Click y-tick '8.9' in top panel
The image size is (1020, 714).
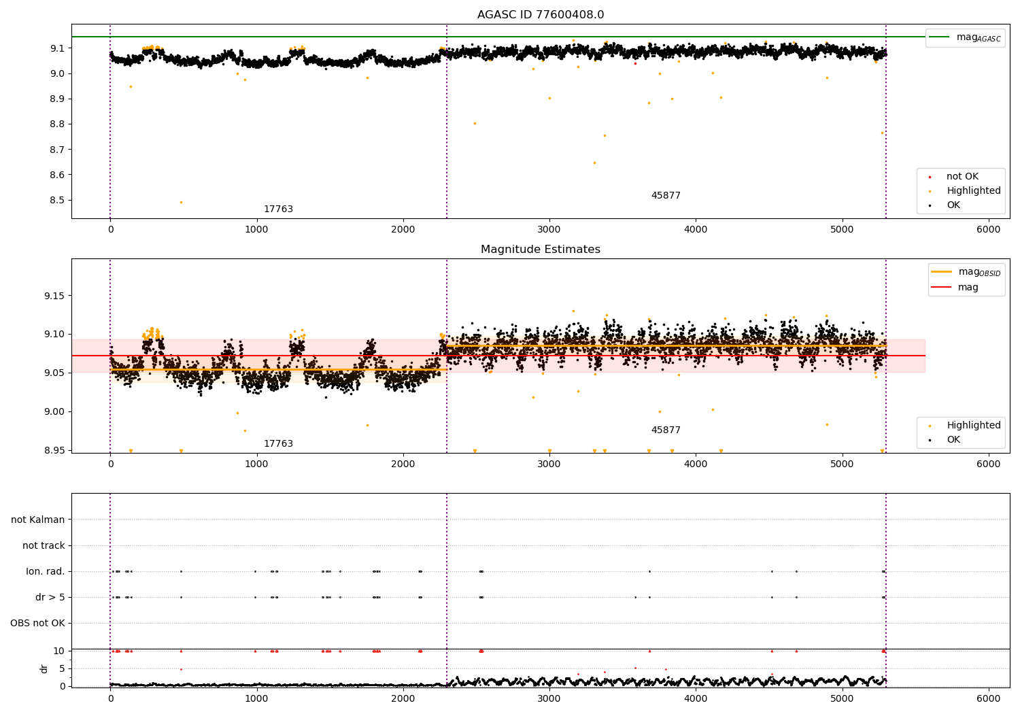(x=56, y=99)
